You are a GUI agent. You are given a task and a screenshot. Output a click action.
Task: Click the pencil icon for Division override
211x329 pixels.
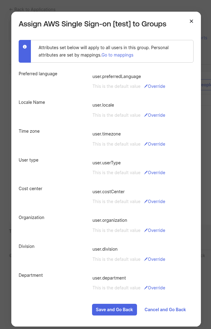click(146, 259)
